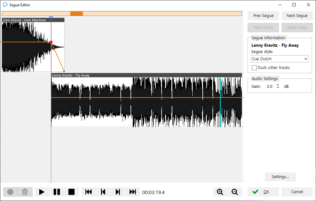316x201 pixels.
Task: Go to the Prev Segue
Action: point(263,16)
